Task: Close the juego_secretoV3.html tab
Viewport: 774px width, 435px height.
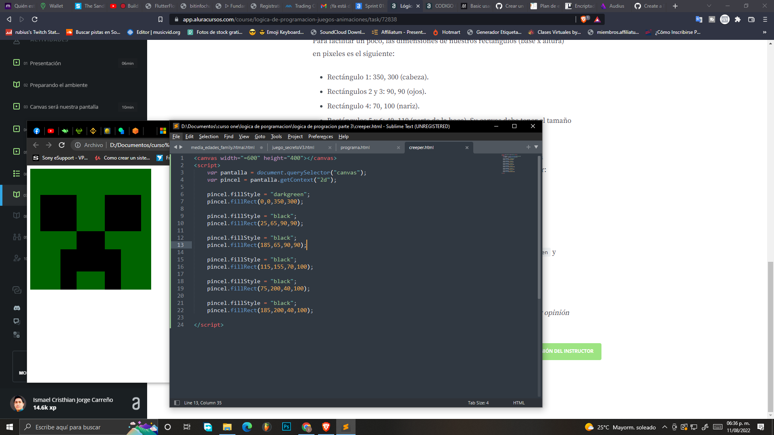Action: [x=330, y=148]
